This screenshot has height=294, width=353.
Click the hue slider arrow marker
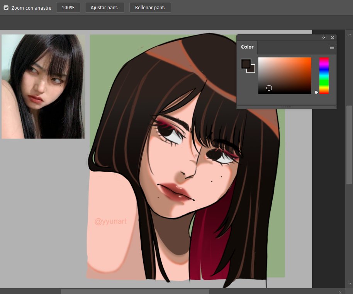tap(317, 92)
